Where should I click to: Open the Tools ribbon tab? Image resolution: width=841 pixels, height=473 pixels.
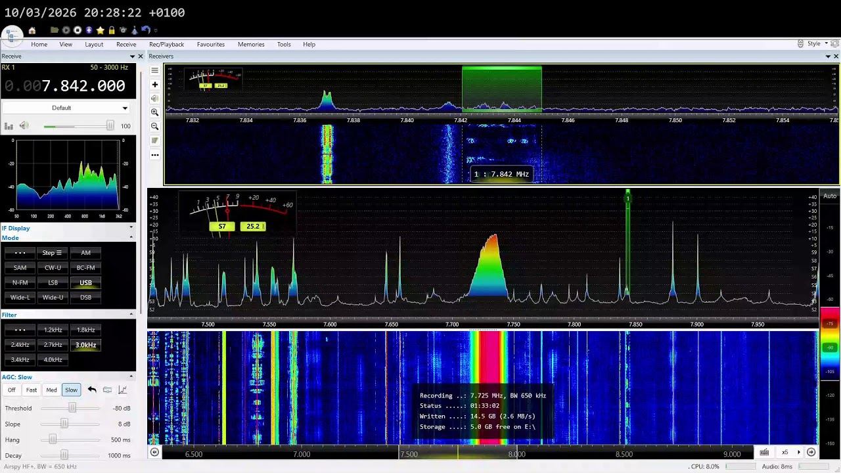point(284,44)
